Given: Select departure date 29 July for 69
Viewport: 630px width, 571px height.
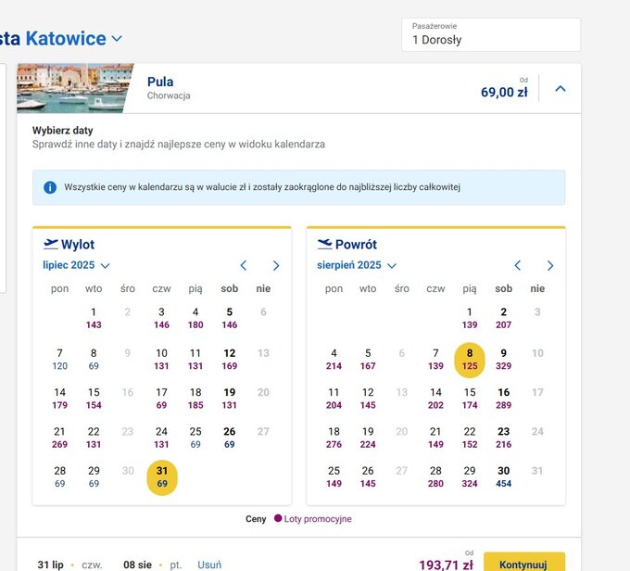Looking at the screenshot, I should click(x=94, y=477).
